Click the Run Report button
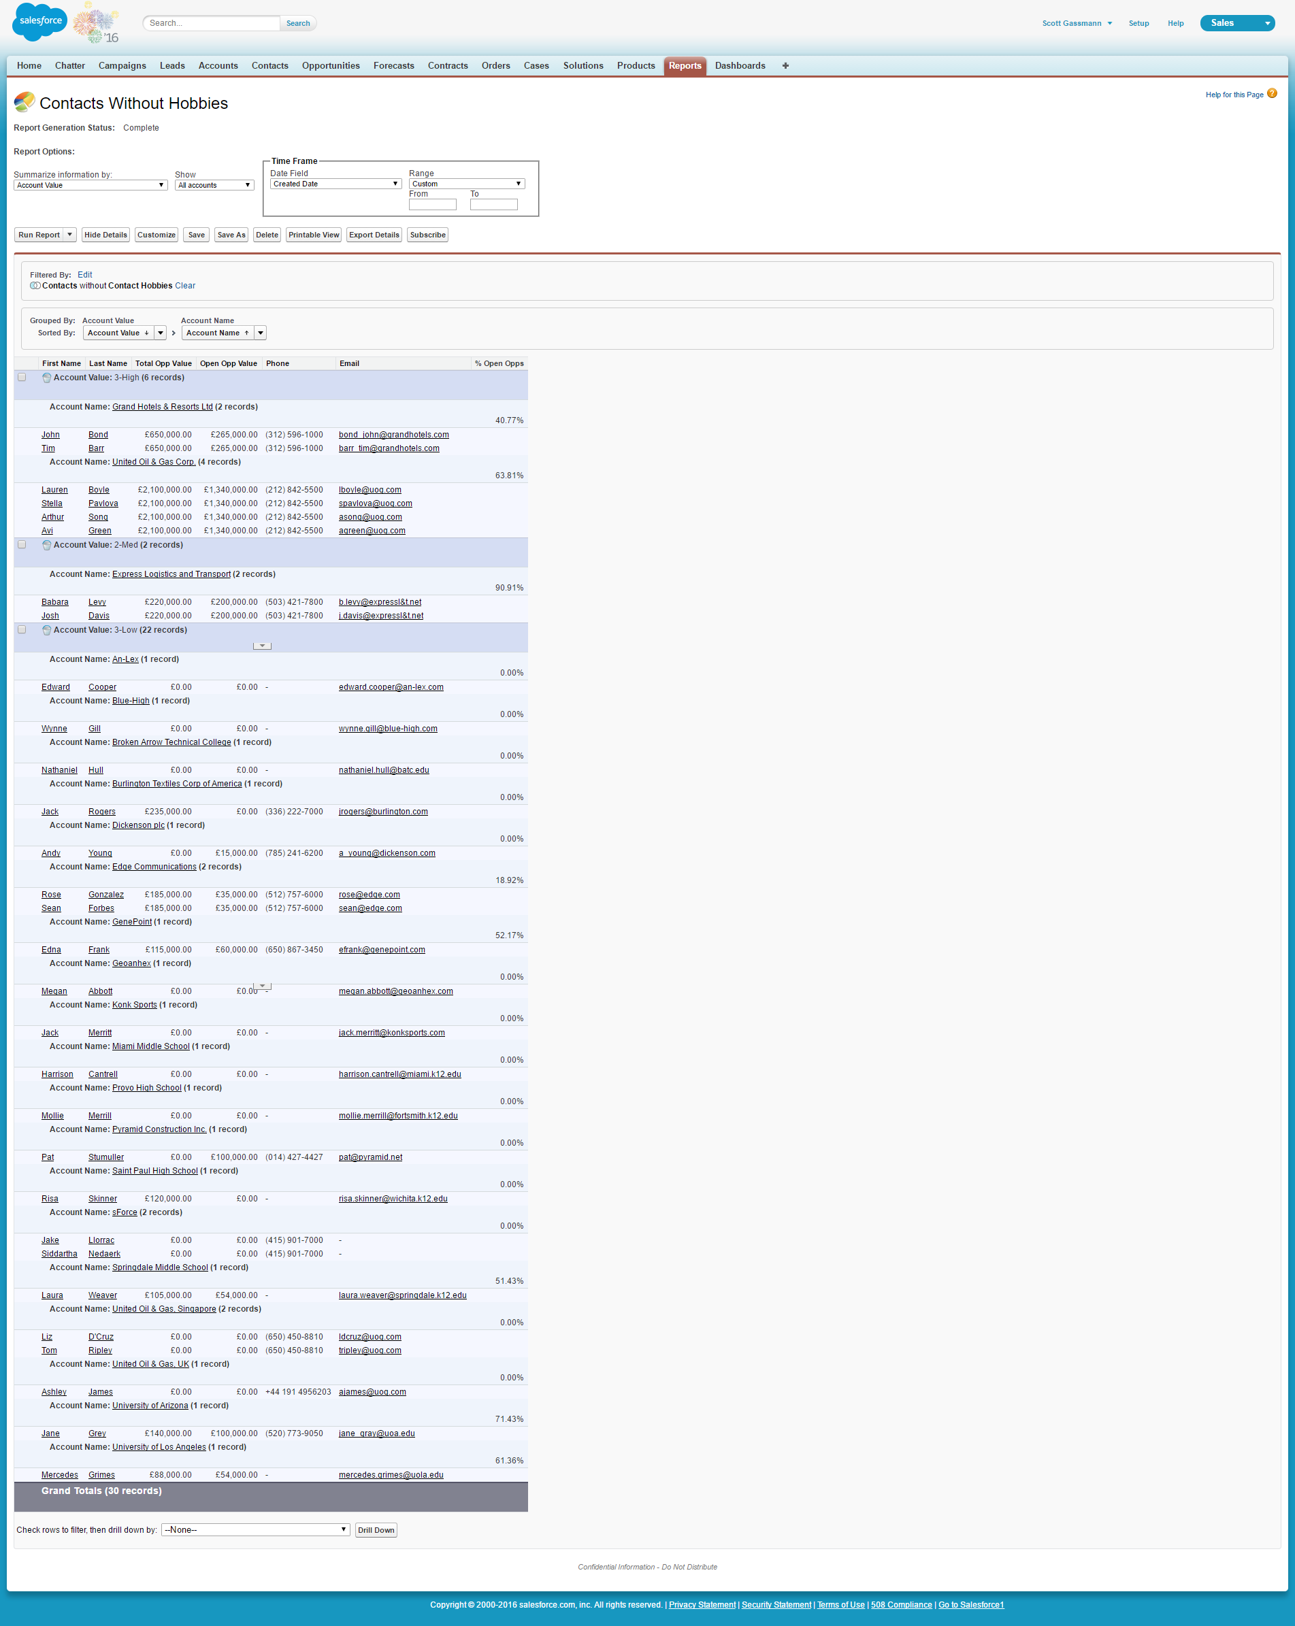This screenshot has height=1626, width=1295. (x=39, y=235)
